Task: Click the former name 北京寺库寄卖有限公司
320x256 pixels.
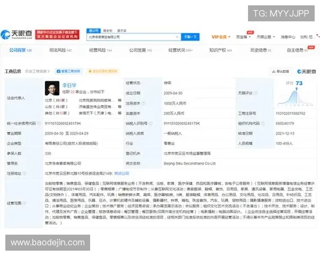Action: click(x=63, y=163)
